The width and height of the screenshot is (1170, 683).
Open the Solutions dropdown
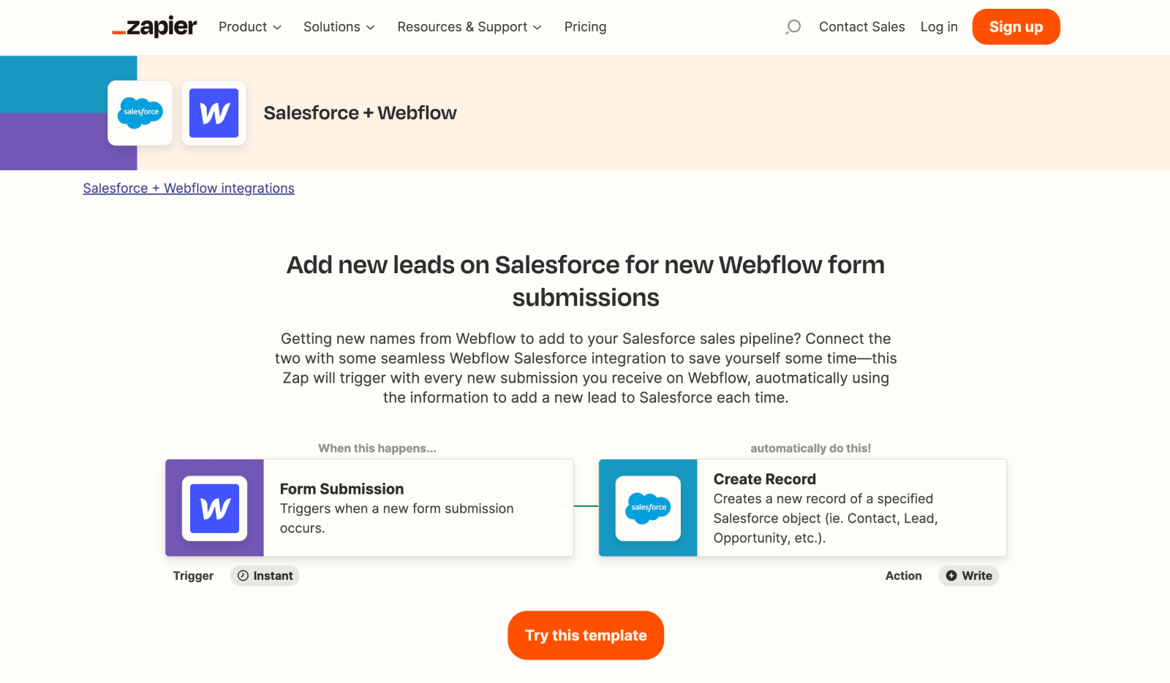pos(339,26)
